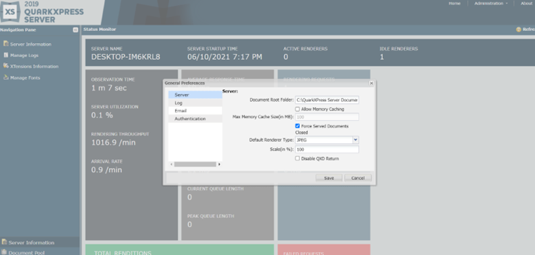Screen dimensions: 535x255
Task: Go to the Home menu item
Action: [x=455, y=3]
